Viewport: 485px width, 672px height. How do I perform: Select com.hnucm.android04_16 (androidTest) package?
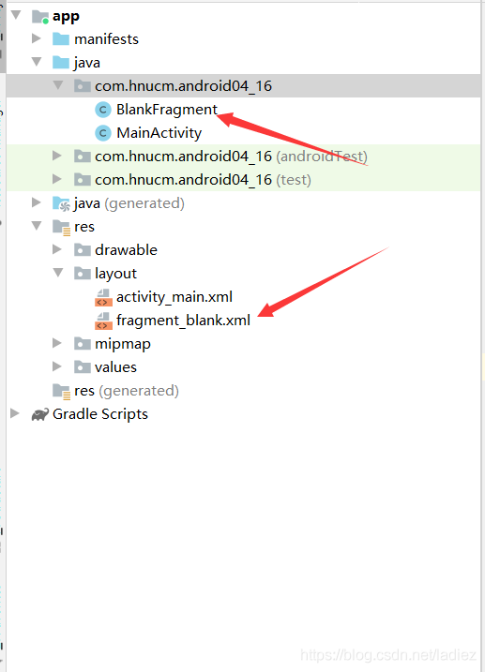(x=231, y=156)
